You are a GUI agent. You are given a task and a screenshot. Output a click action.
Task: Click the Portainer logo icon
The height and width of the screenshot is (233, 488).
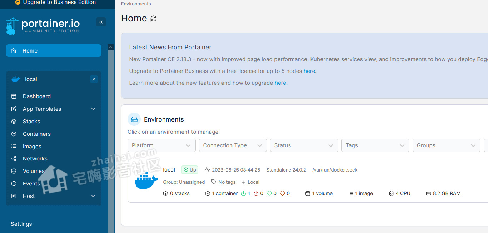point(12,26)
